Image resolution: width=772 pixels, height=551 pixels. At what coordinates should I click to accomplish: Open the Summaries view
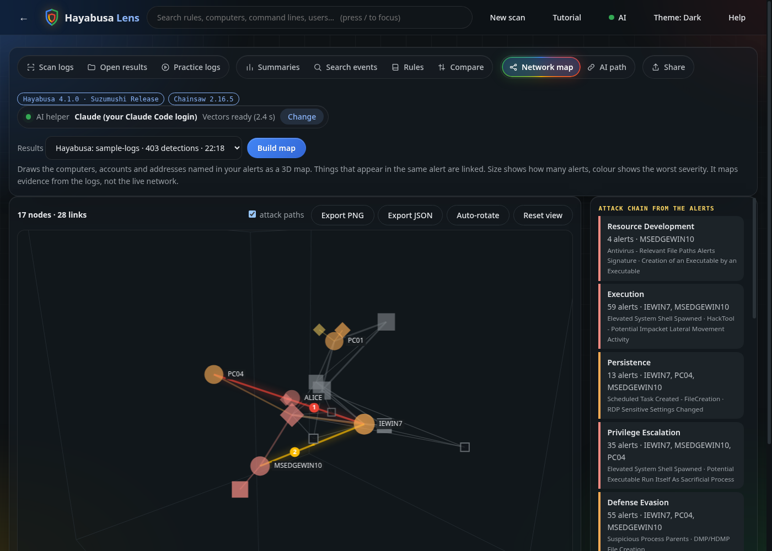pos(272,67)
